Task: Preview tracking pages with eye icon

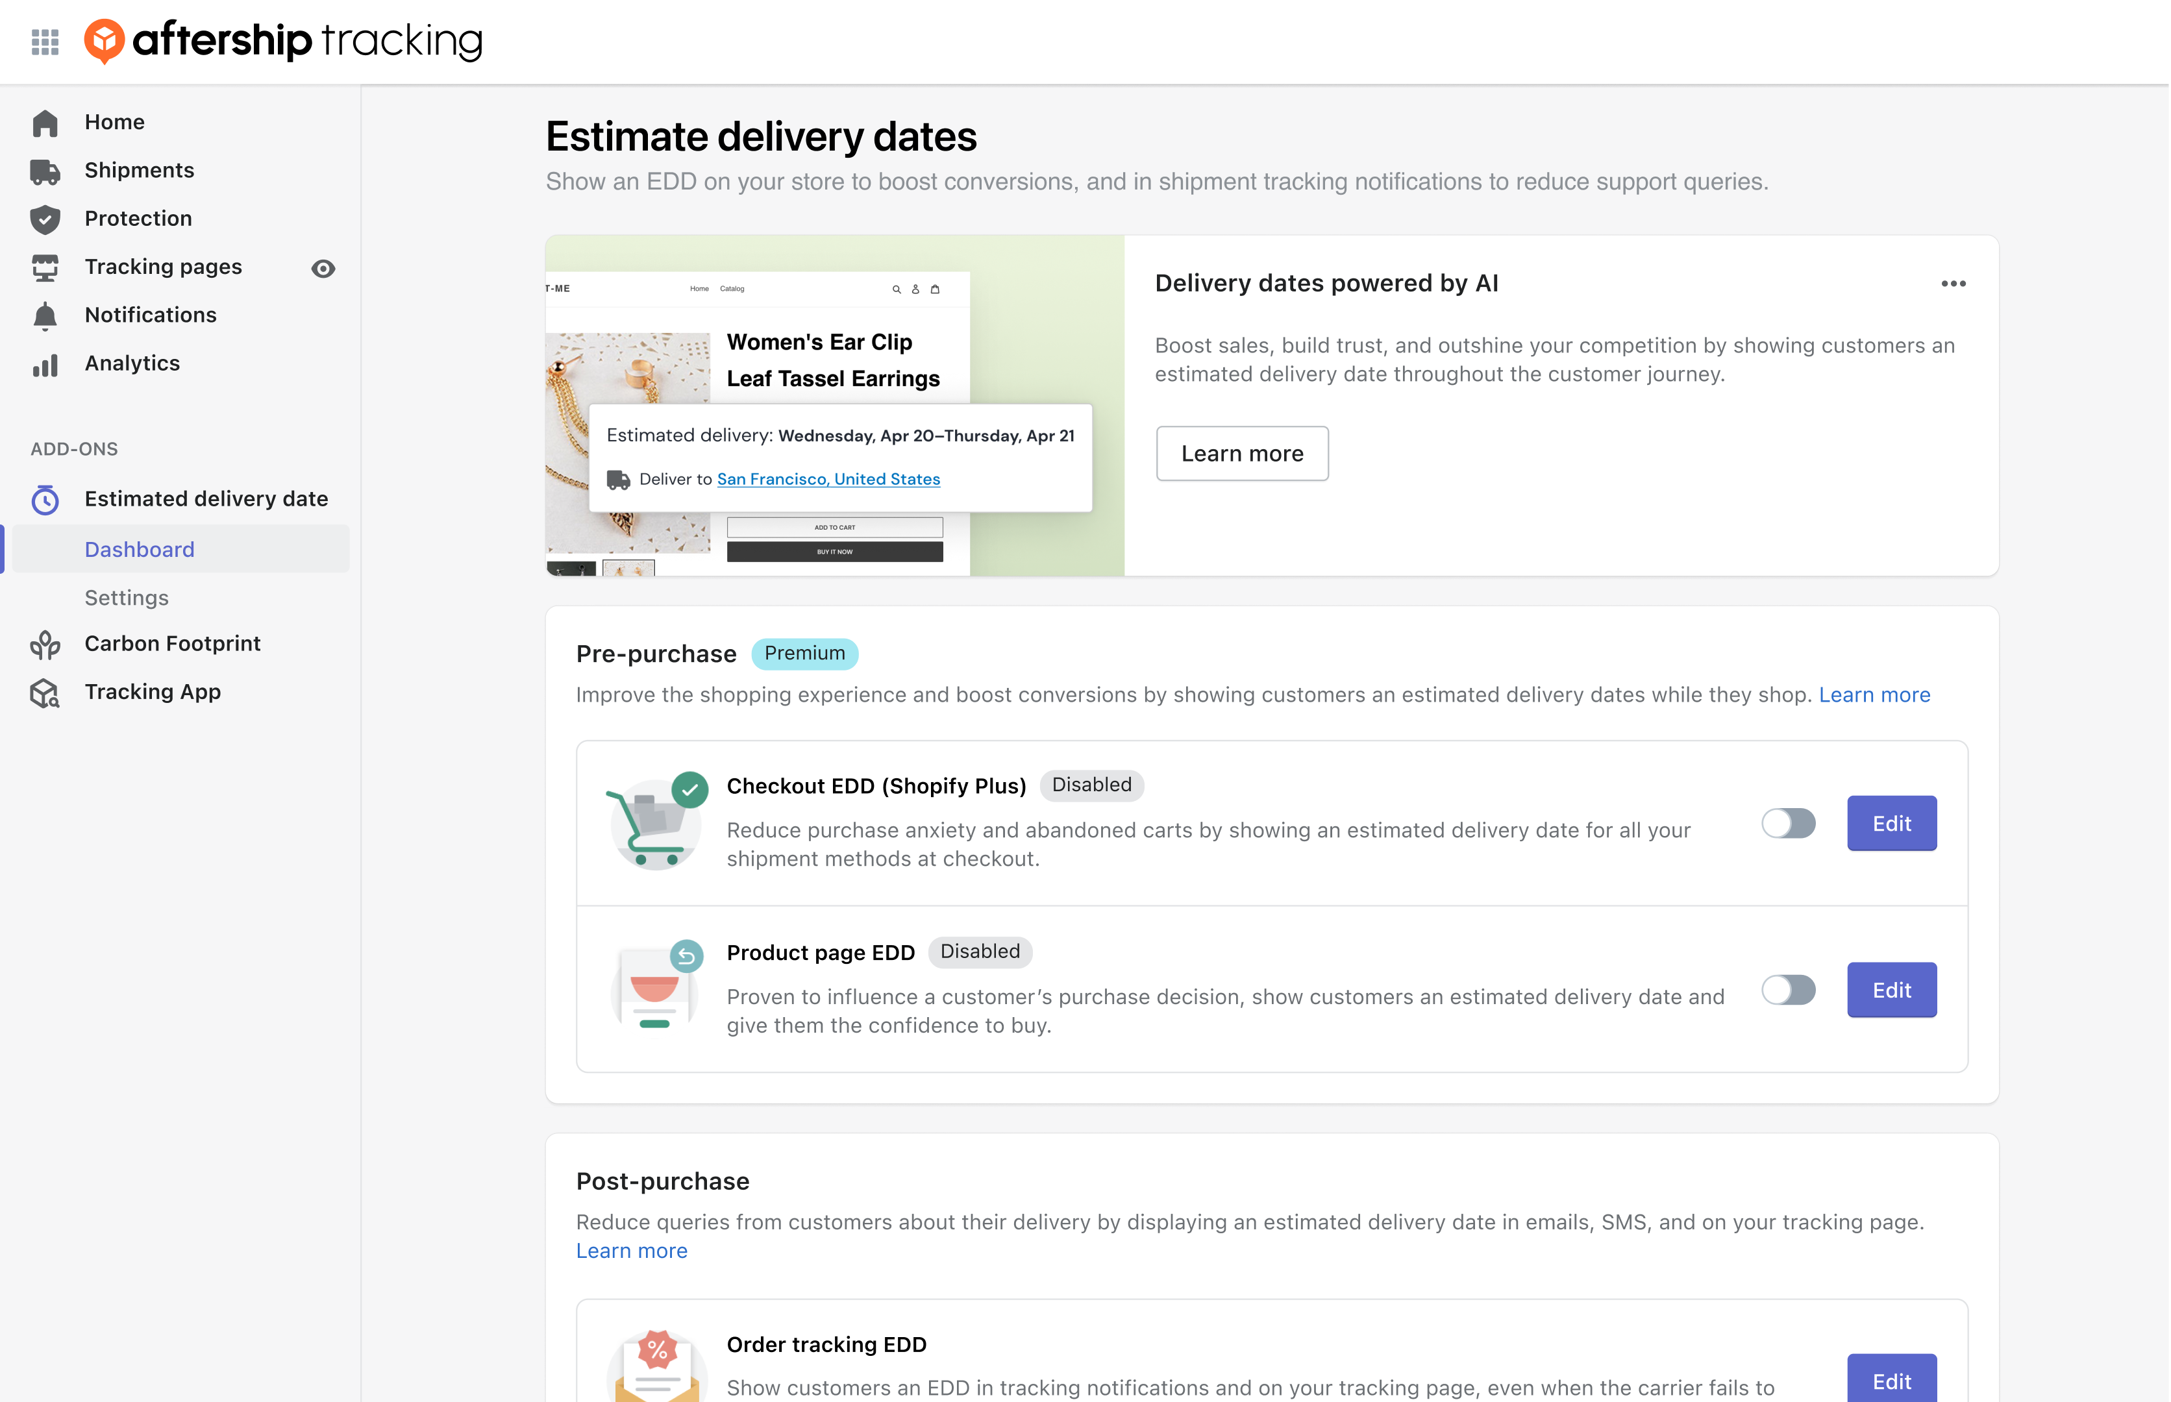Action: (323, 267)
